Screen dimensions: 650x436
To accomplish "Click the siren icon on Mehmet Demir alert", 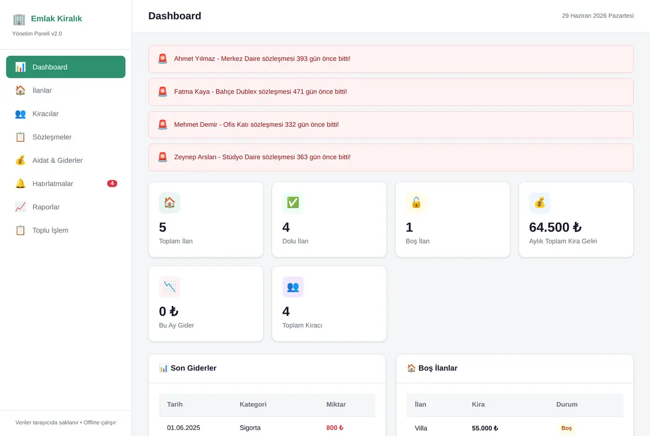I will coord(162,124).
